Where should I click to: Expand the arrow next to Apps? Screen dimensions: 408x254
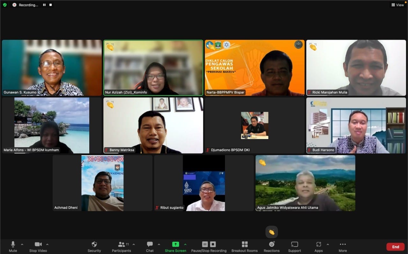[x=328, y=244]
